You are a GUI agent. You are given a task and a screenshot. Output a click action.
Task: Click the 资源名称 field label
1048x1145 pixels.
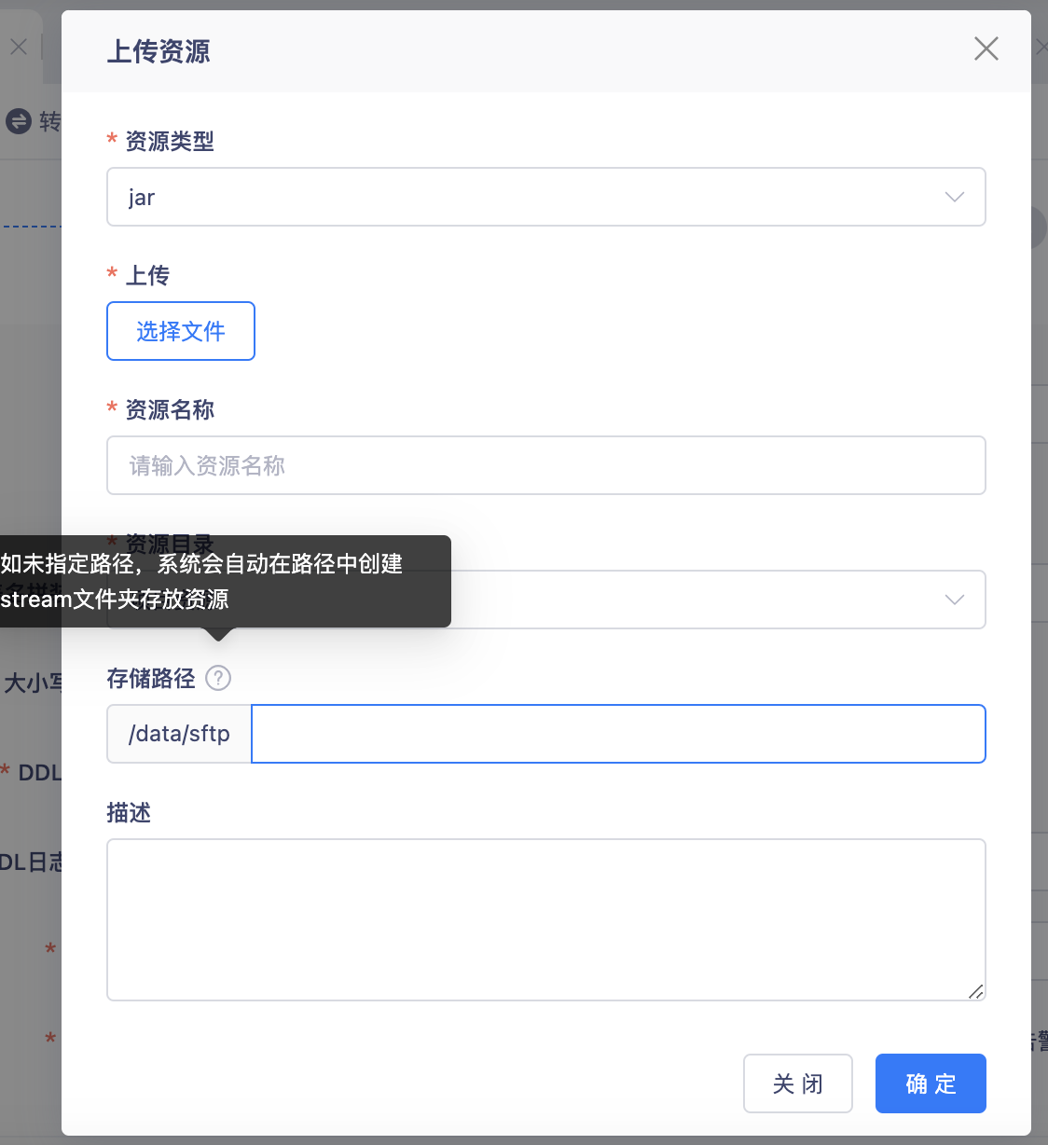pyautogui.click(x=170, y=409)
